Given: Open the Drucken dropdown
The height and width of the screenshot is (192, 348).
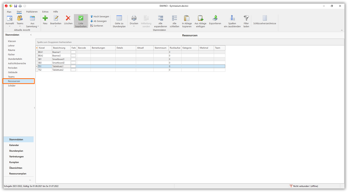Looking at the screenshot, I should point(134,21).
